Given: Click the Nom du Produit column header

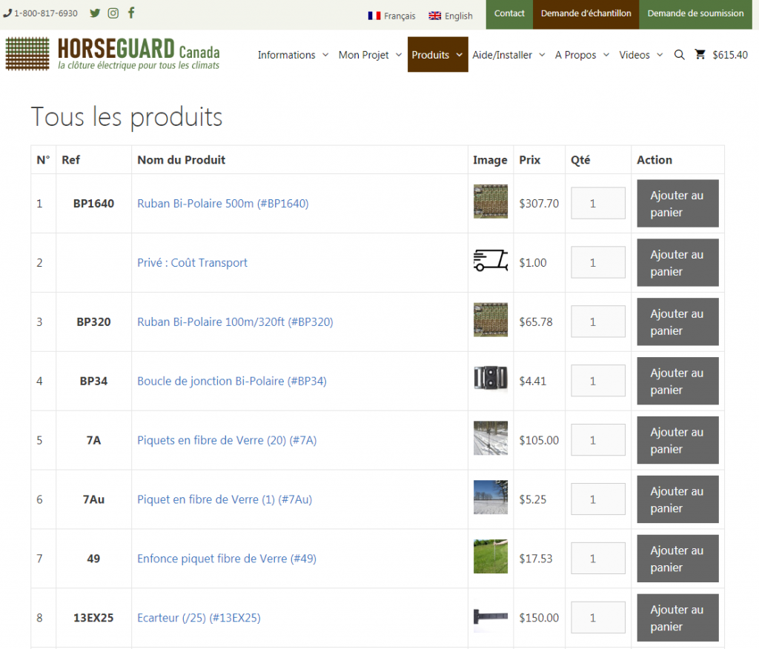Looking at the screenshot, I should coord(181,160).
